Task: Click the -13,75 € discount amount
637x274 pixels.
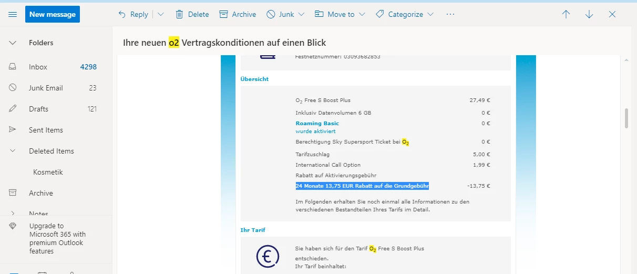Action: click(x=479, y=186)
